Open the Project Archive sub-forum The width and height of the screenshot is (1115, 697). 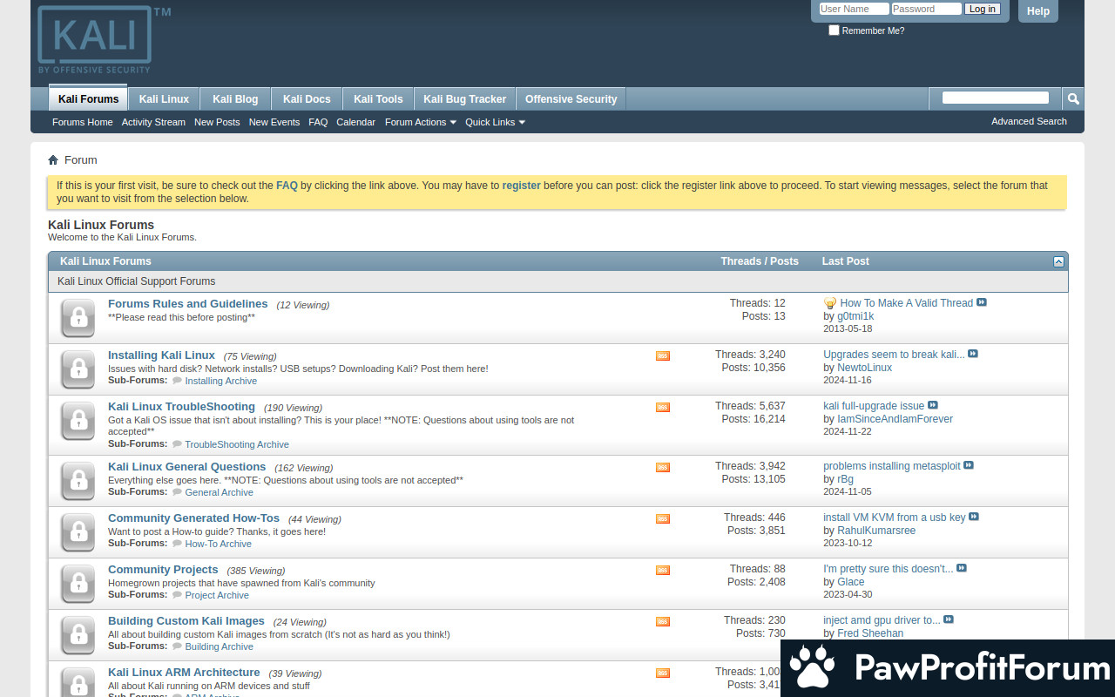pyautogui.click(x=217, y=595)
